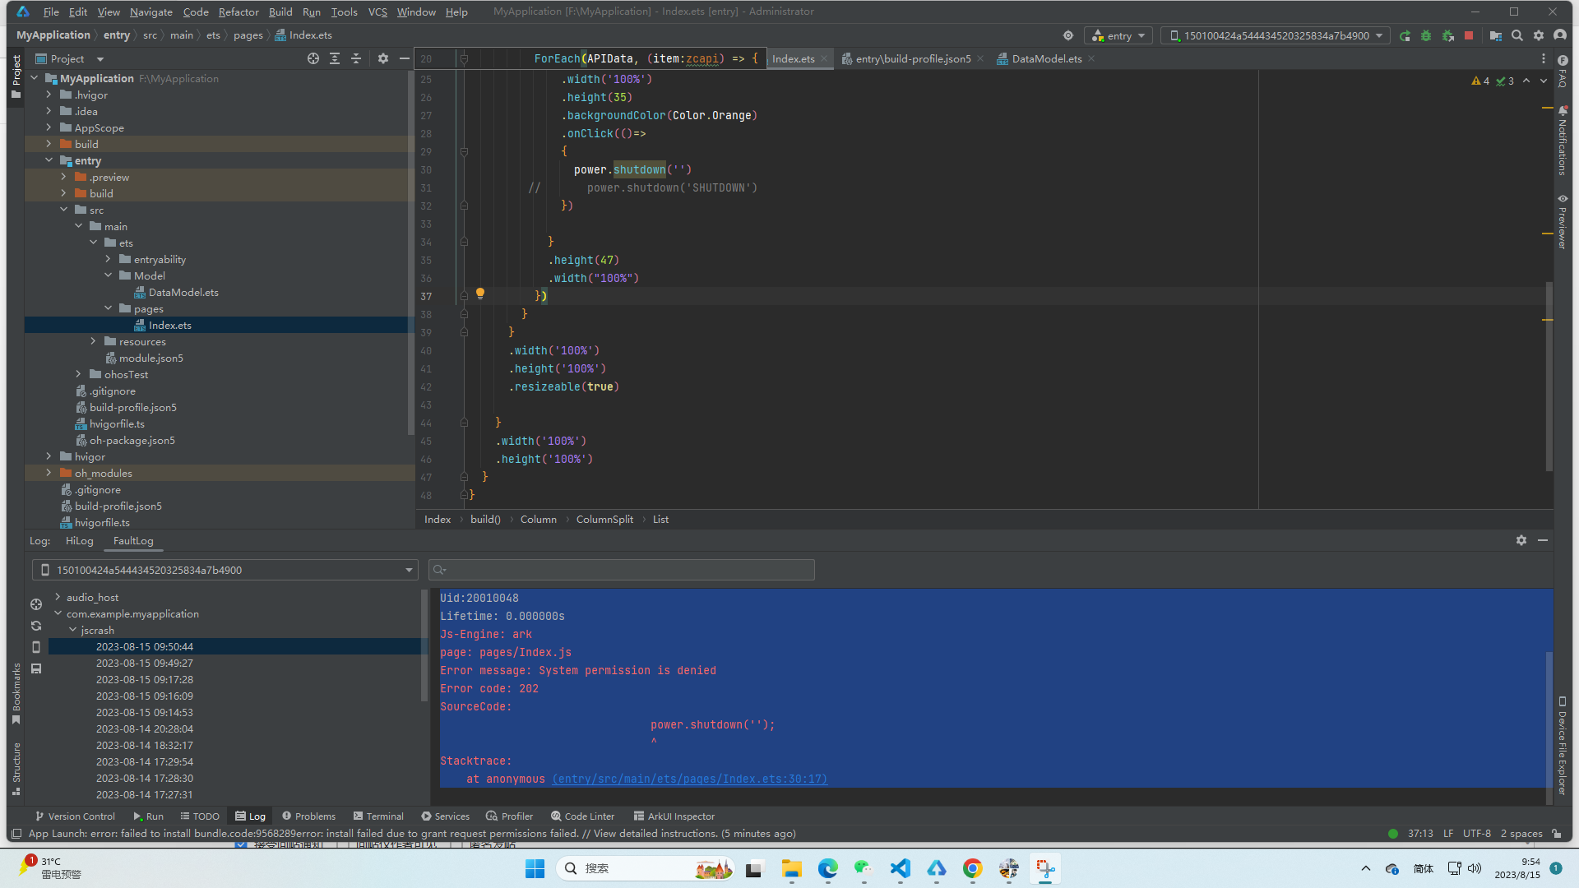The width and height of the screenshot is (1579, 888).
Task: Open the FaultLog device dropdown
Action: (x=225, y=570)
